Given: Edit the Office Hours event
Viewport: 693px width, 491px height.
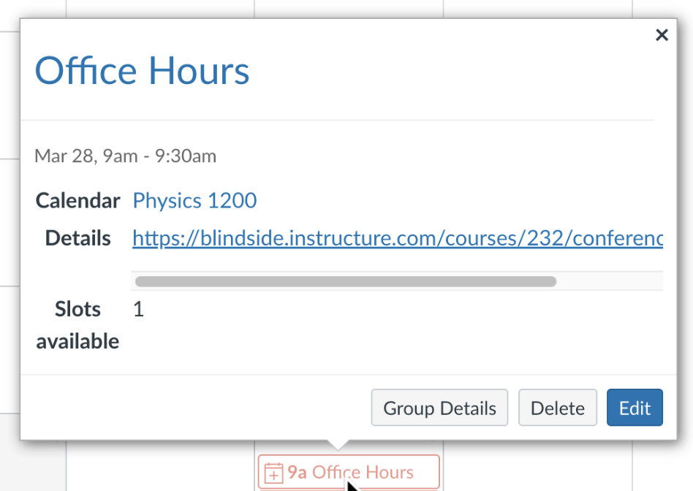Looking at the screenshot, I should click(635, 408).
